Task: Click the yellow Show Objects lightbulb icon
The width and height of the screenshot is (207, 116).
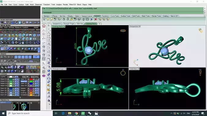Action: point(48,19)
